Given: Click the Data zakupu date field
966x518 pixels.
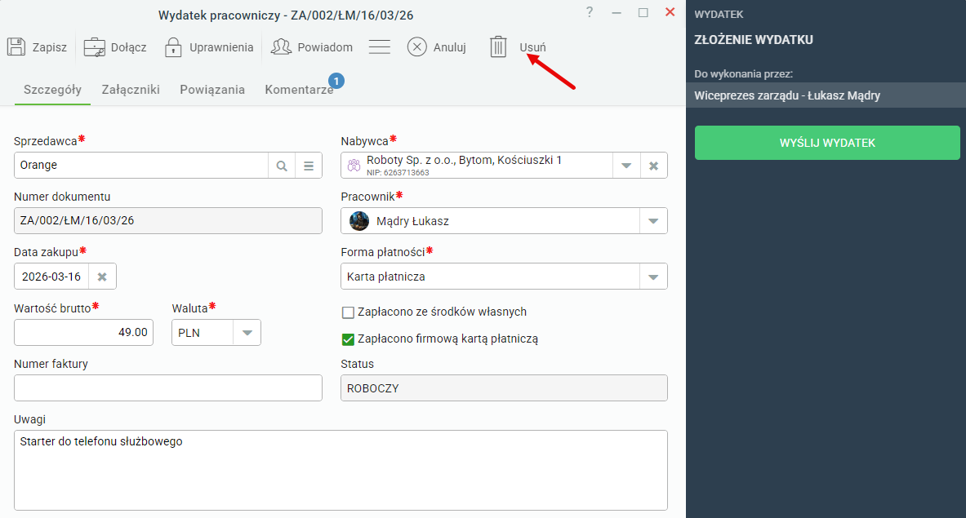Looking at the screenshot, I should coord(51,277).
